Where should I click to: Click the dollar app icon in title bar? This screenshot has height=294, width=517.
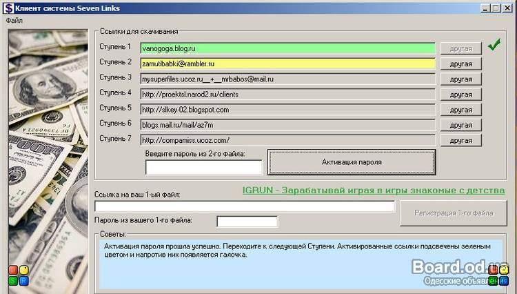coord(8,8)
